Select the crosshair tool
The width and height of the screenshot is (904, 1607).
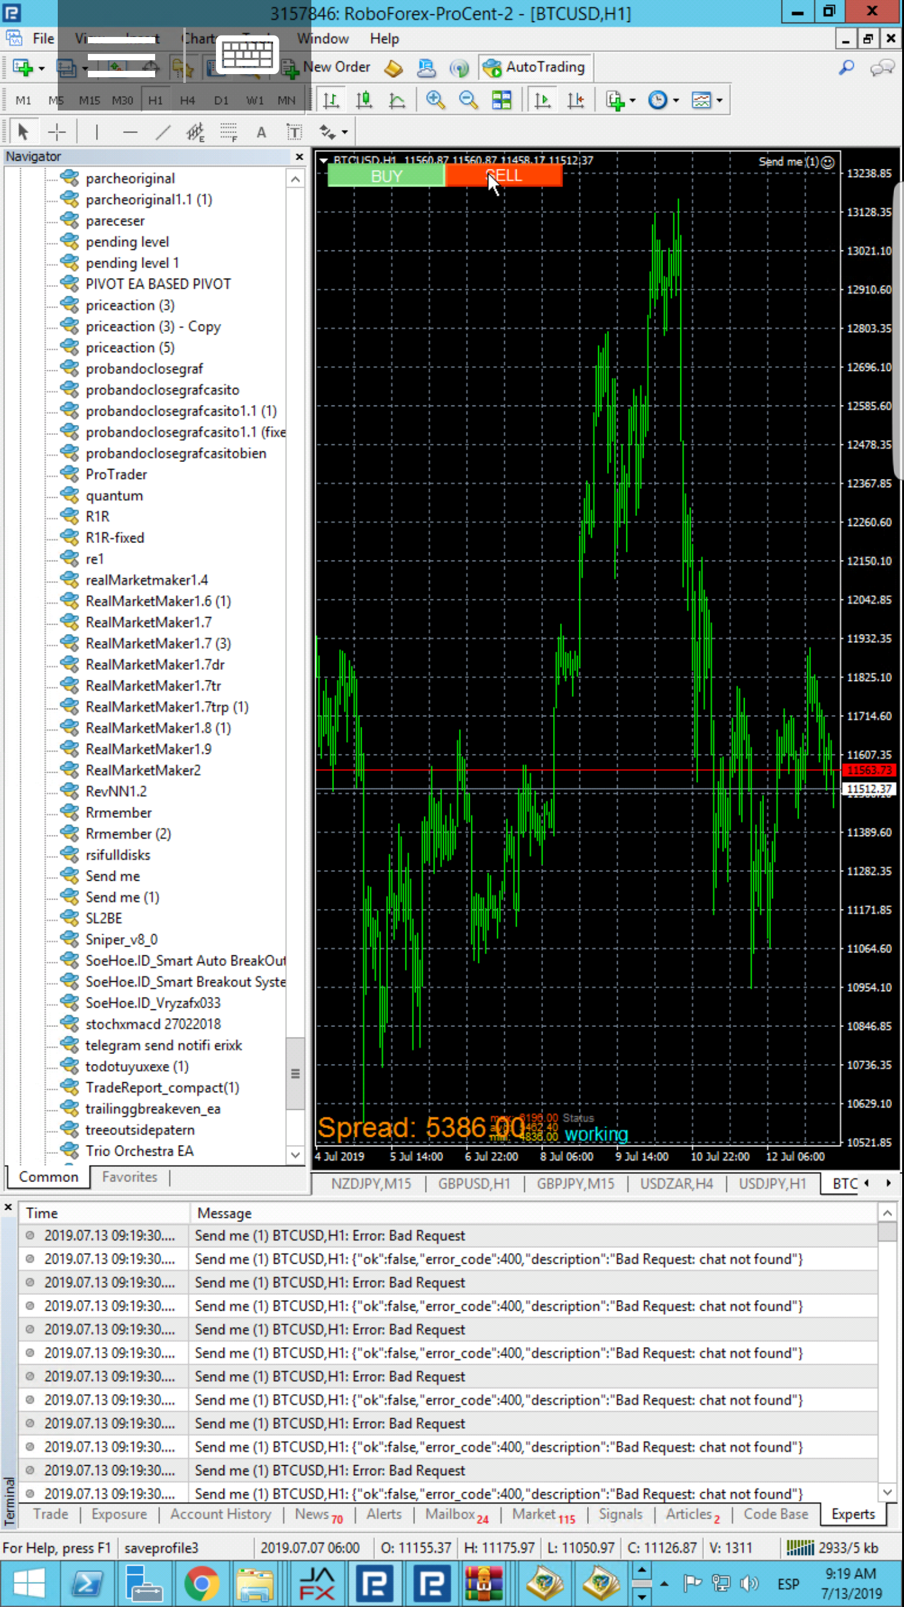tap(57, 132)
